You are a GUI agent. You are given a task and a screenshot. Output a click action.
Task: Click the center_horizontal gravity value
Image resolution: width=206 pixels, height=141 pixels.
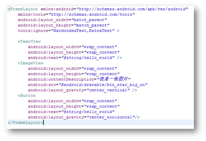(111, 117)
